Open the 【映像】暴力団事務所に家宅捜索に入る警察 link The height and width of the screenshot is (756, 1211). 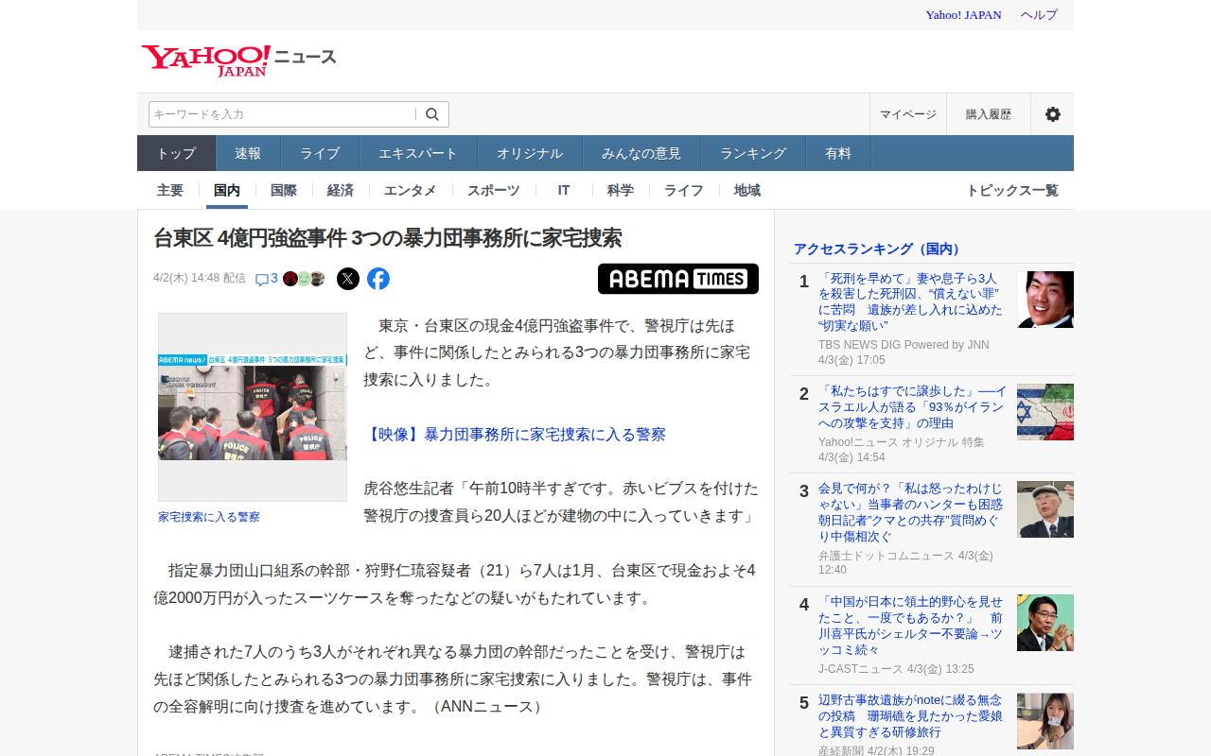pos(515,435)
